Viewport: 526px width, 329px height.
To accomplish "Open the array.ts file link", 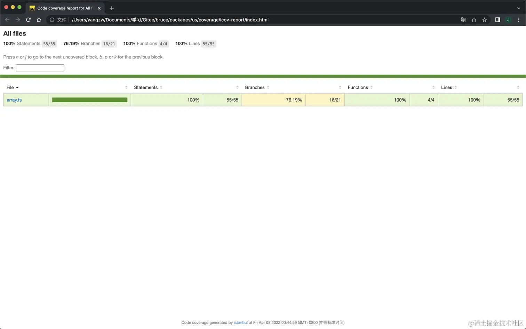I will pyautogui.click(x=14, y=100).
